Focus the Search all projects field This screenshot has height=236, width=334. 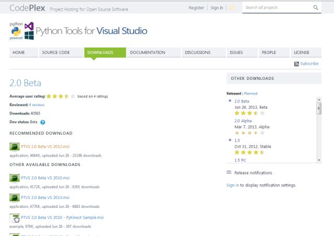click(x=277, y=8)
